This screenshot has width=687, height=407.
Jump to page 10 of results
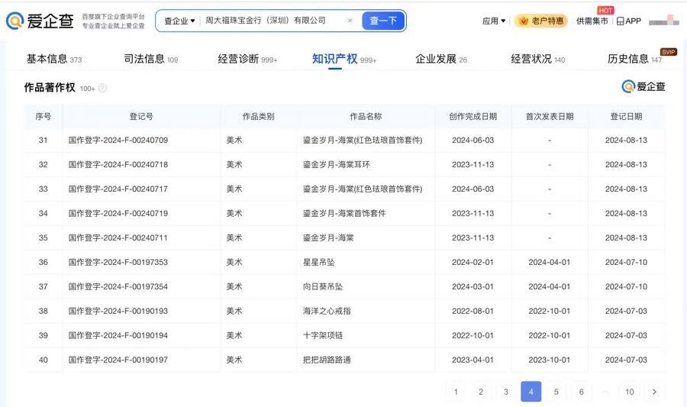tap(629, 392)
